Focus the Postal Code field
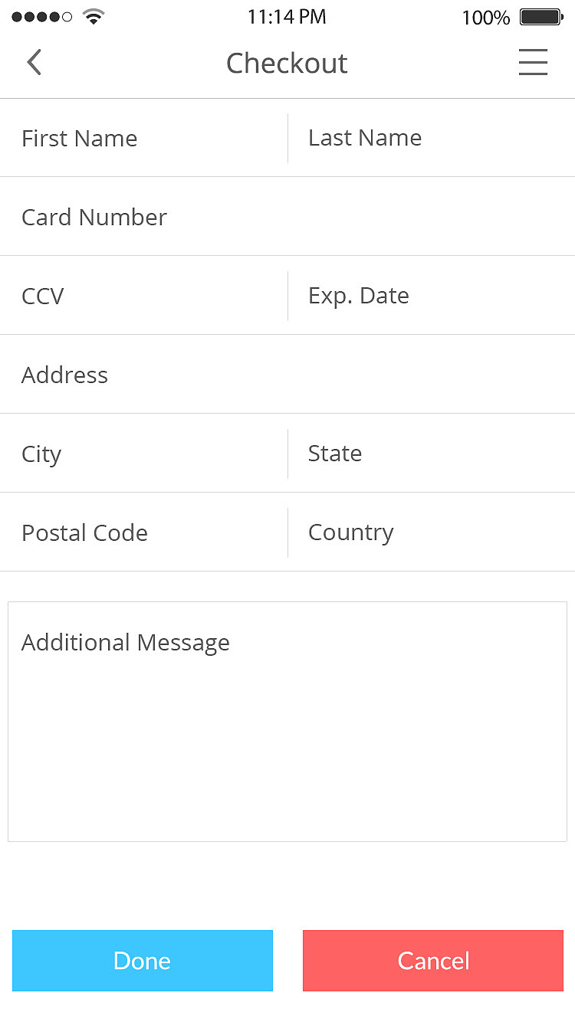The image size is (575, 1022). point(143,533)
